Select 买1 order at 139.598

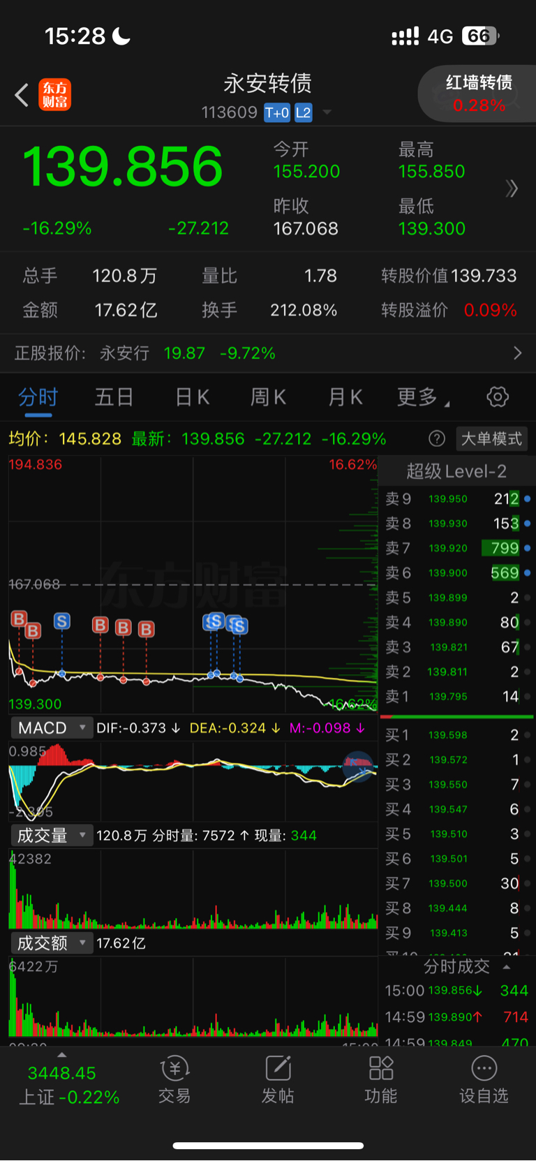click(457, 734)
